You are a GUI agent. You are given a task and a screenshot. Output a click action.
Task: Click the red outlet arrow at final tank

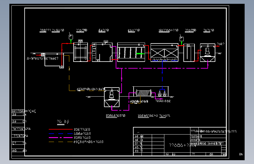coord(217,46)
